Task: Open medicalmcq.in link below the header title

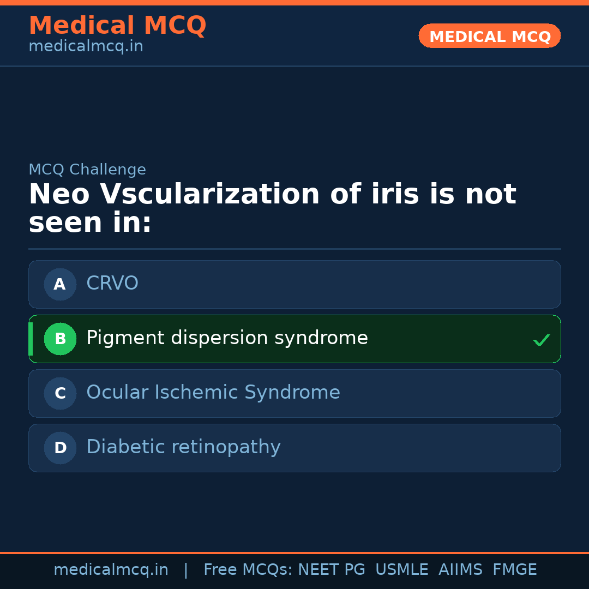Action: (x=86, y=47)
